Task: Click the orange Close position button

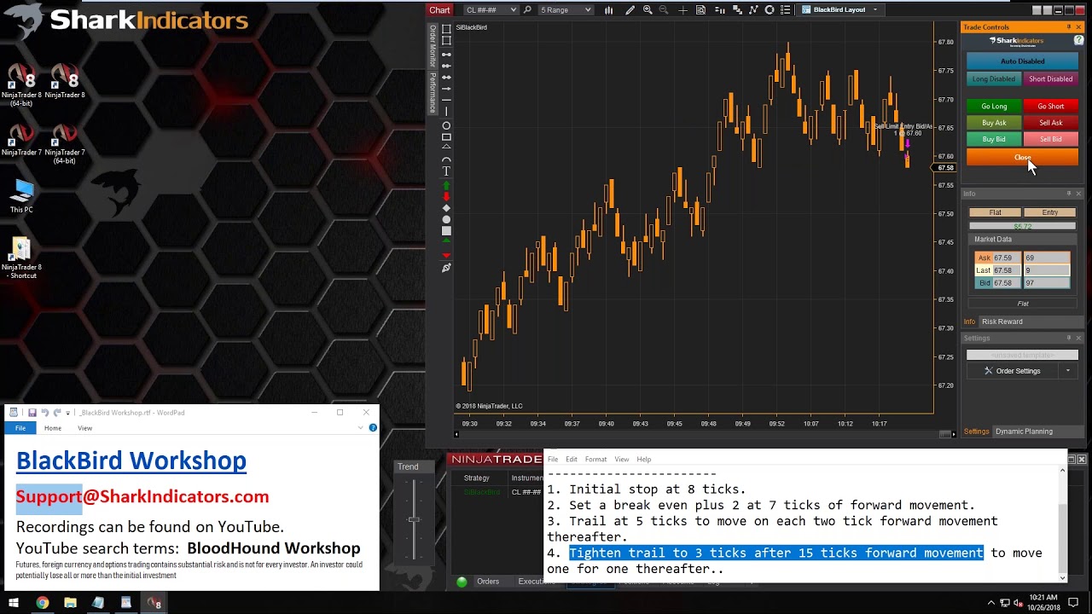Action: point(1022,158)
